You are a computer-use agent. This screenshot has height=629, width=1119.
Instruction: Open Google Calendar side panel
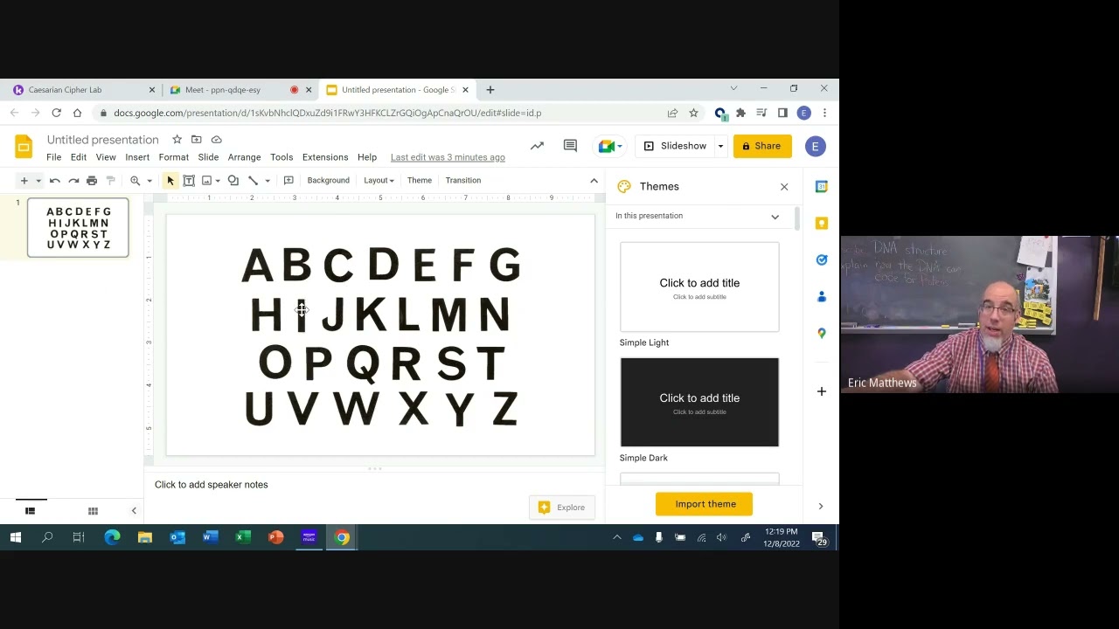821,186
